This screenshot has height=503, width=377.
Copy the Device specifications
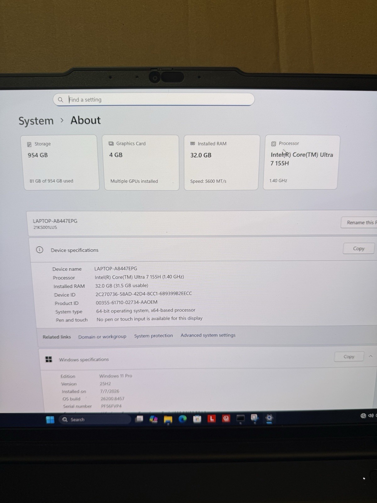(359, 248)
